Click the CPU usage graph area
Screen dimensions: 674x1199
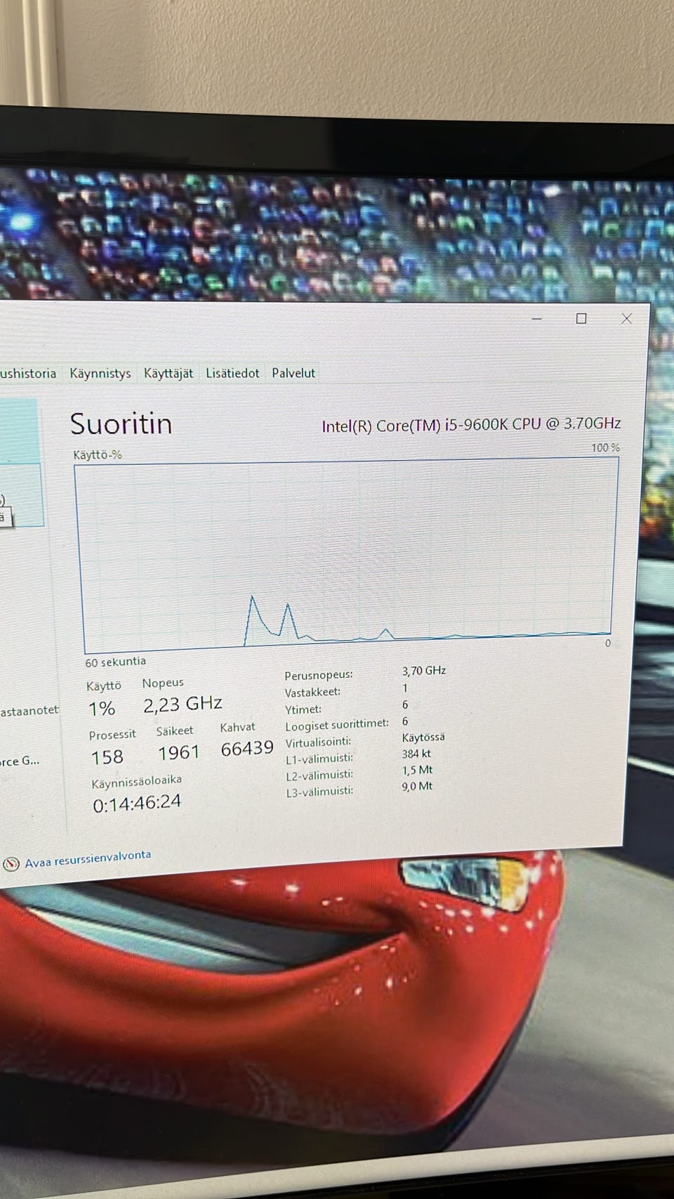click(x=348, y=555)
